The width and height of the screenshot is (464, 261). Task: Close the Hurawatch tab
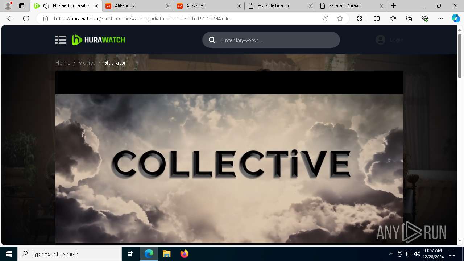pos(96,6)
